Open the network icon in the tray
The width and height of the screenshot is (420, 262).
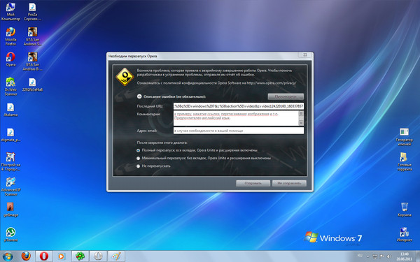point(375,256)
